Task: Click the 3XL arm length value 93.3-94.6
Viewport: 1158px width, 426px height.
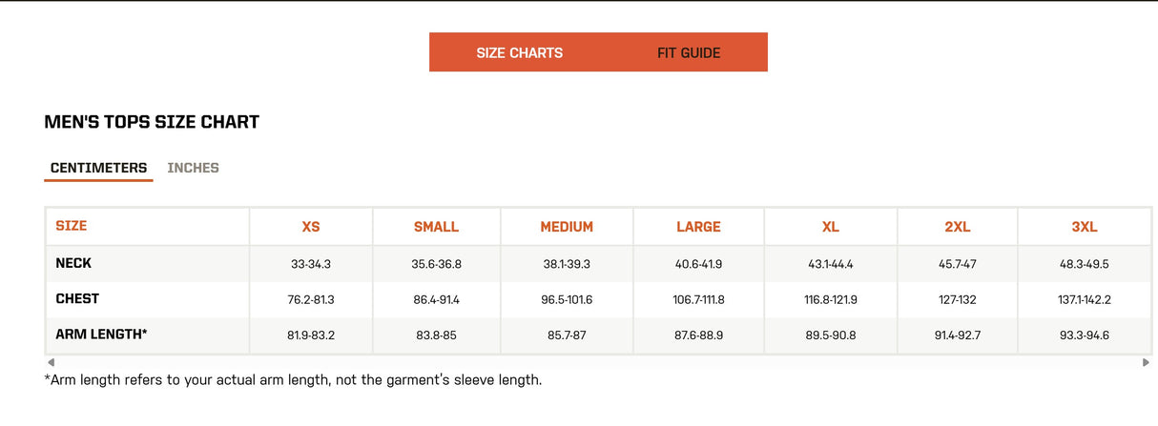Action: [1085, 335]
